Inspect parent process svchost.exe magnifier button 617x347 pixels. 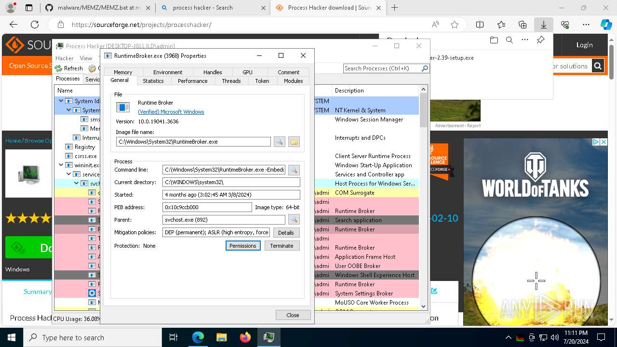294,220
